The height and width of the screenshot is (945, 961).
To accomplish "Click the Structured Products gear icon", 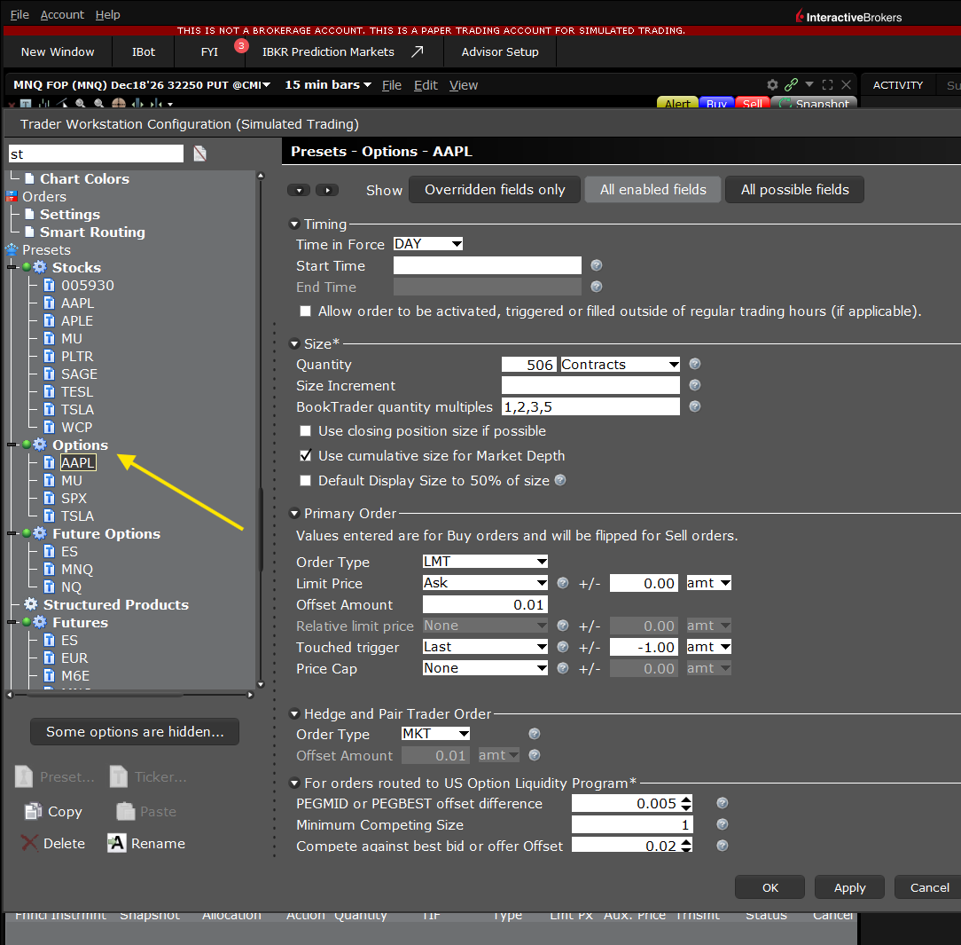I will [31, 604].
